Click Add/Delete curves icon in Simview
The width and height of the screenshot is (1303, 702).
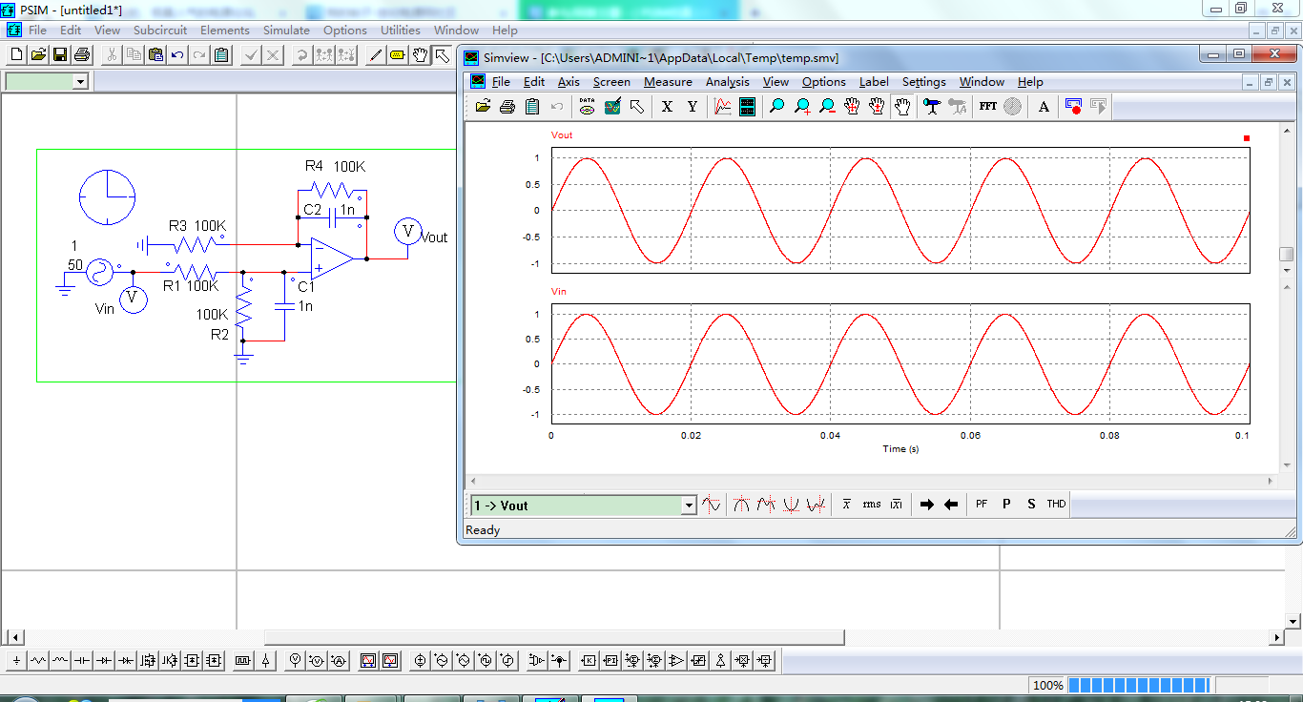(612, 107)
